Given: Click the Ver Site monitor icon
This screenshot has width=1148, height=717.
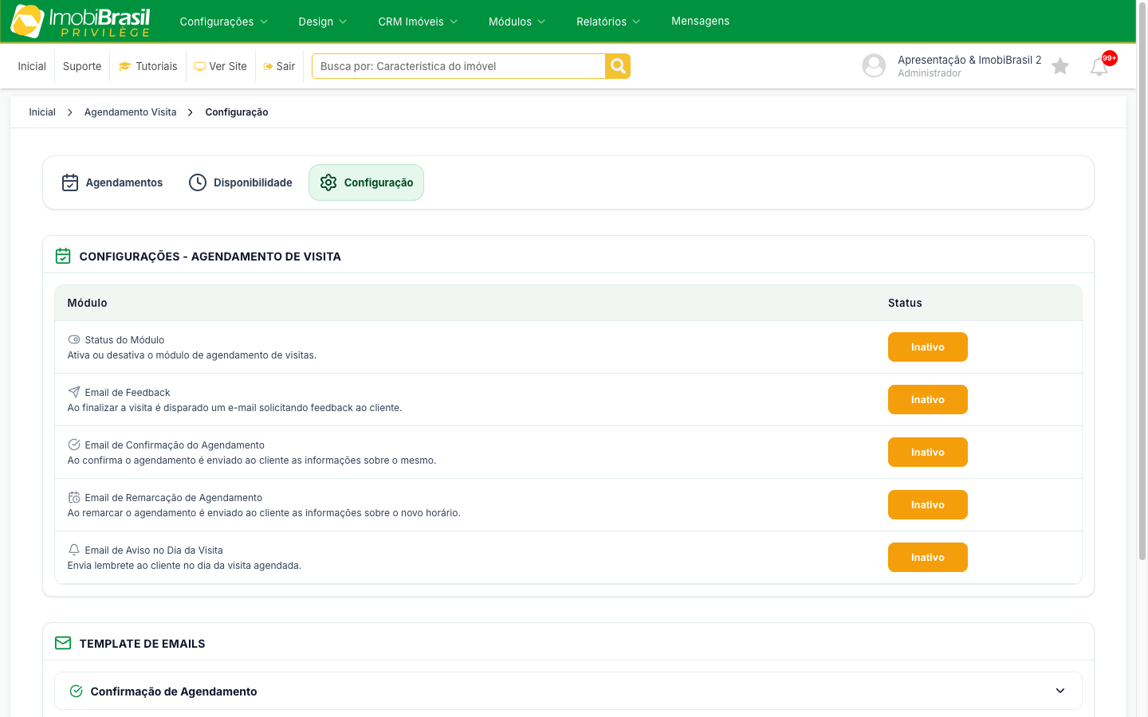Looking at the screenshot, I should pos(199,67).
